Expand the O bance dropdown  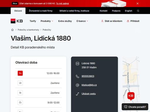tap(82, 21)
